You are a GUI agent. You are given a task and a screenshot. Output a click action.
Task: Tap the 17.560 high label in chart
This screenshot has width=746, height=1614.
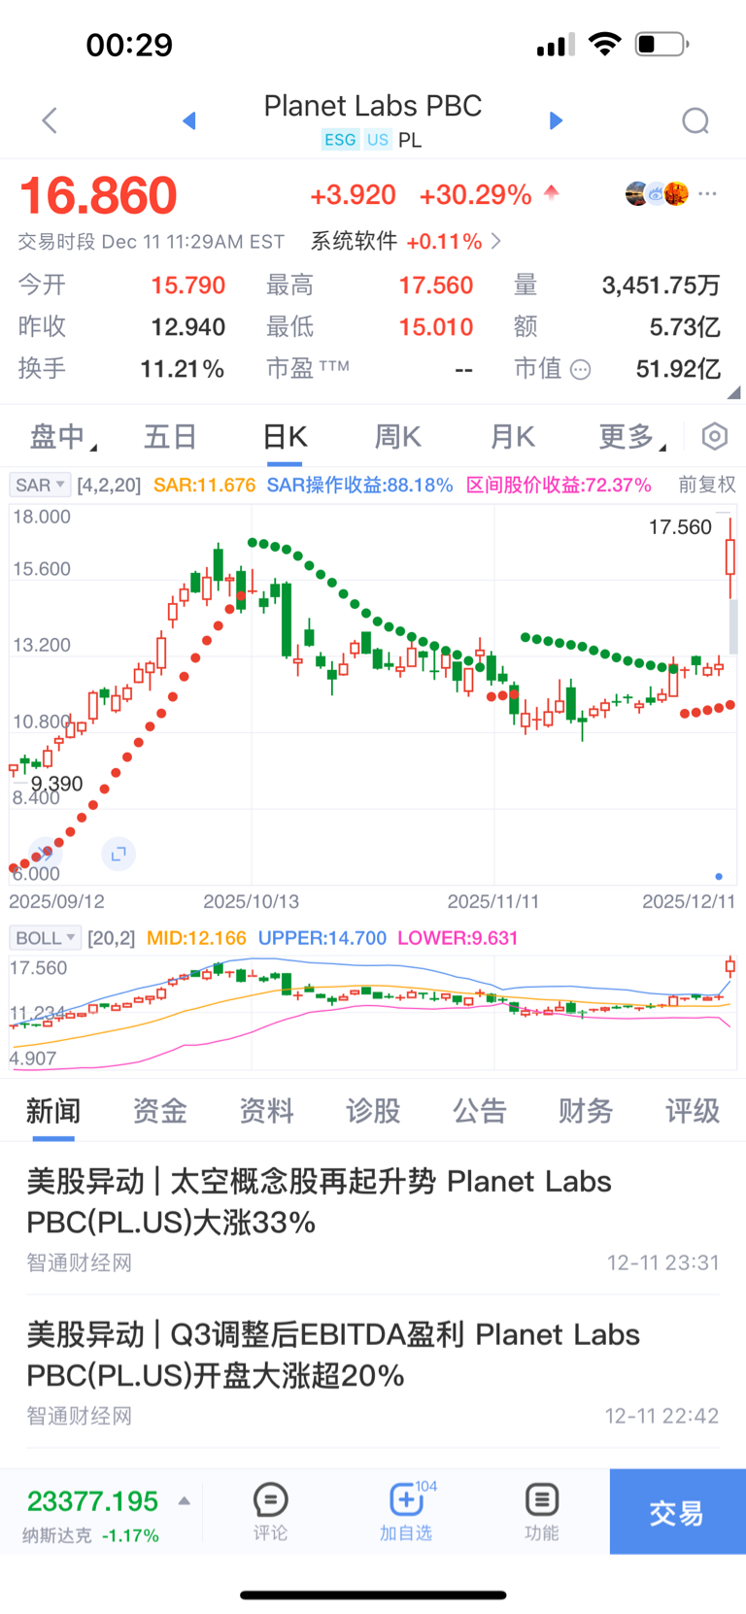pyautogui.click(x=680, y=527)
